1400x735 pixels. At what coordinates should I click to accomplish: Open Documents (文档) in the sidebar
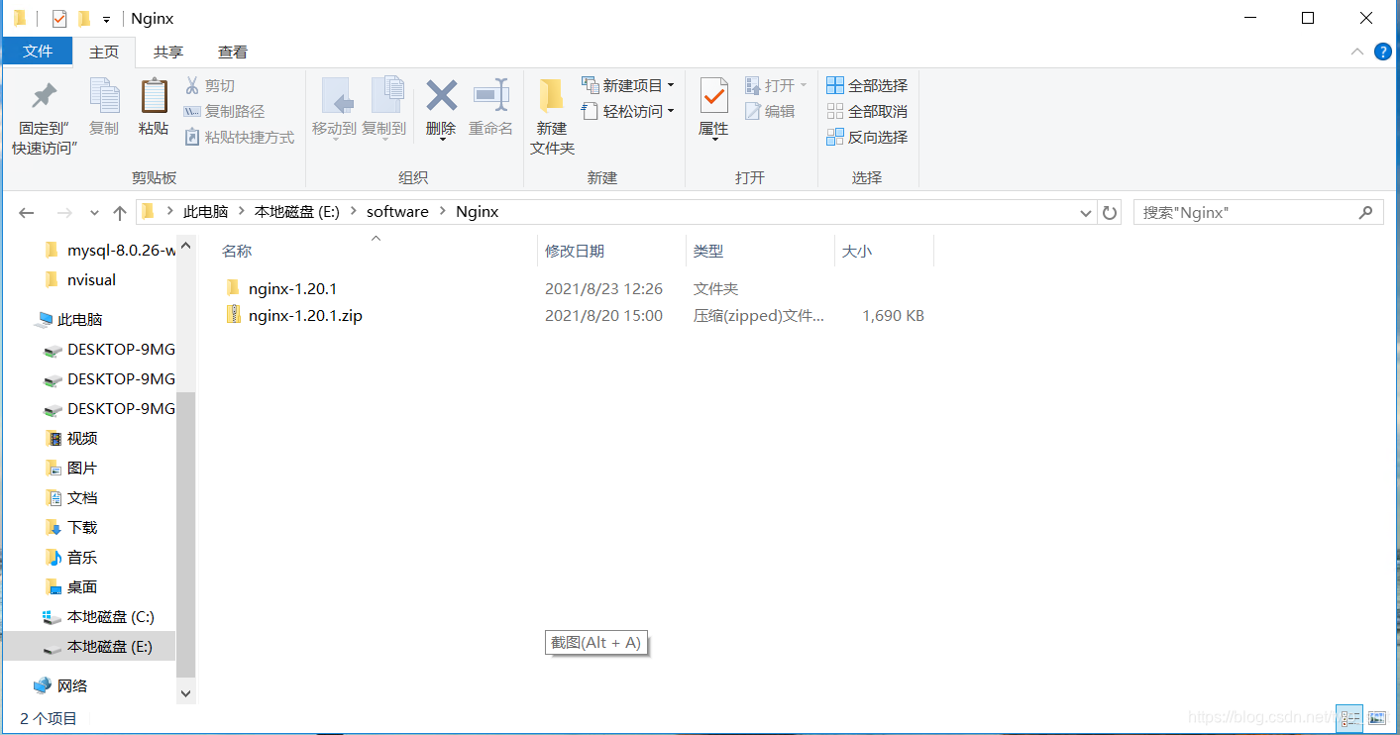pos(72,498)
